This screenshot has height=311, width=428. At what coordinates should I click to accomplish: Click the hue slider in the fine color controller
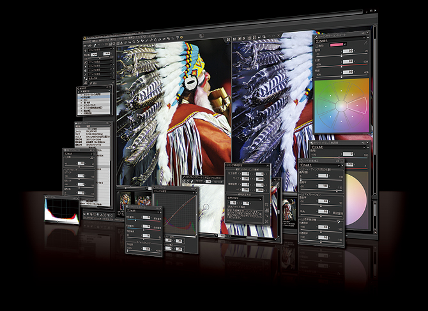(342, 55)
